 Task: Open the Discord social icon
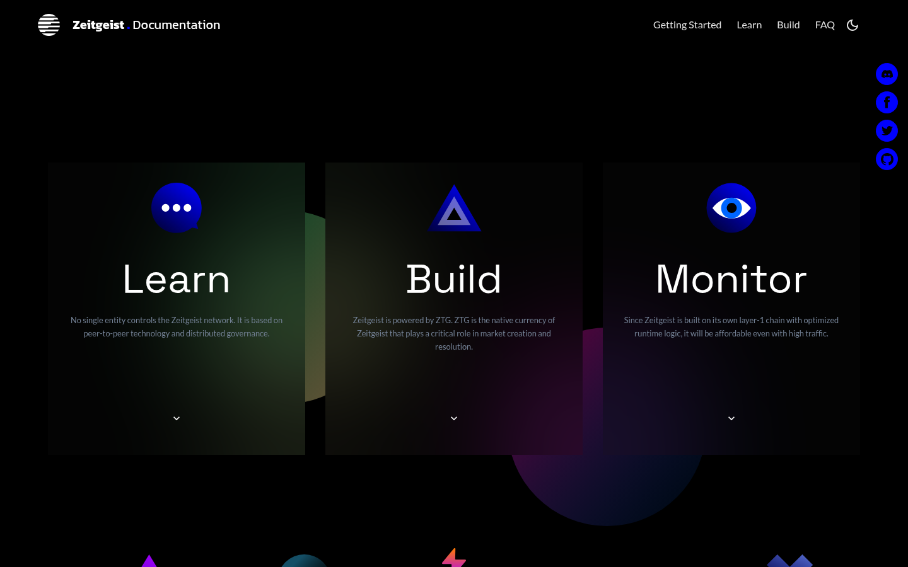coord(887,74)
